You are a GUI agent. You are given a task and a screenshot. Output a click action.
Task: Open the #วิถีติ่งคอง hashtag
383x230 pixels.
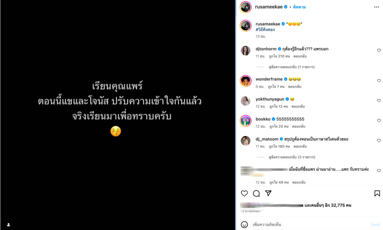[x=265, y=30]
